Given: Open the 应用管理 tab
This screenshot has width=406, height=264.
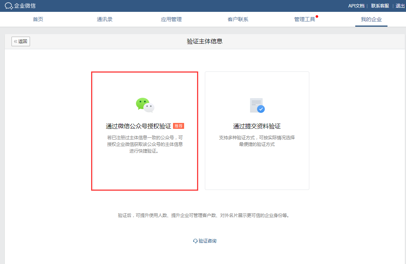Looking at the screenshot, I should 171,19.
